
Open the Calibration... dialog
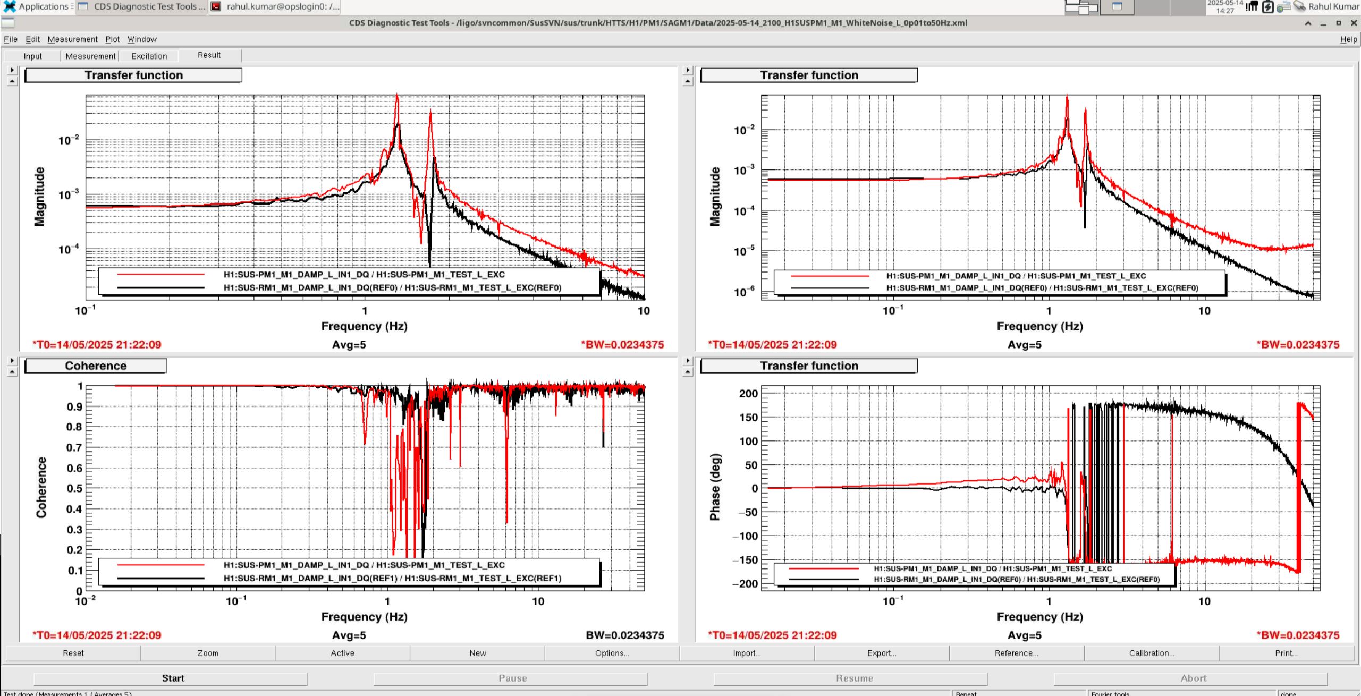pyautogui.click(x=1152, y=653)
